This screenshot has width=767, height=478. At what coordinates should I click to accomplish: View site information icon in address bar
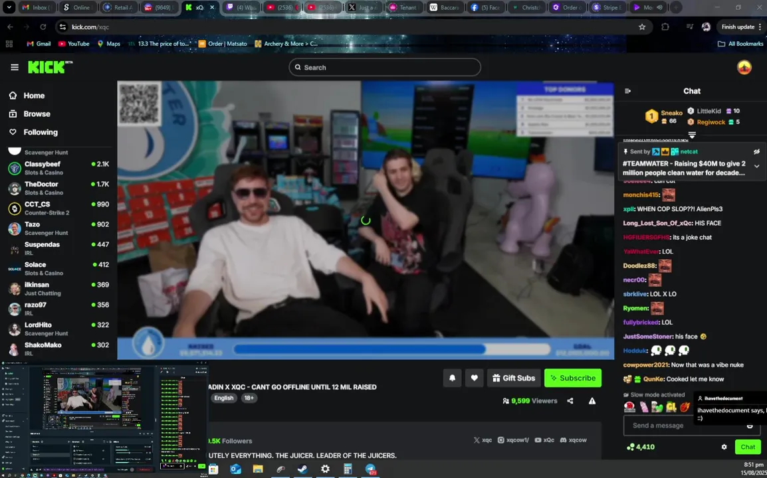click(x=62, y=27)
